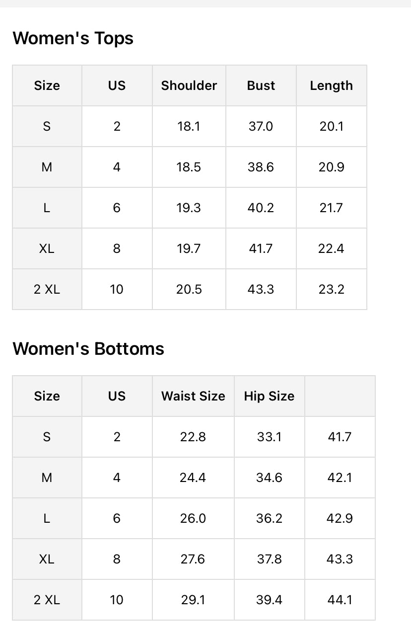Select the Waist Size column header

point(193,396)
